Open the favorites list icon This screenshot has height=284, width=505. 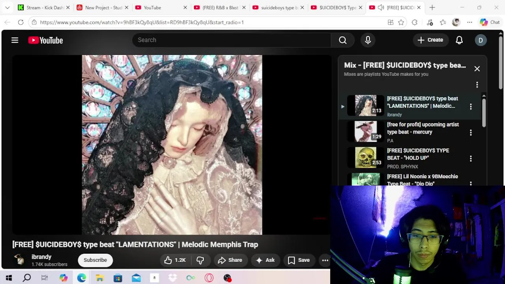[443, 22]
